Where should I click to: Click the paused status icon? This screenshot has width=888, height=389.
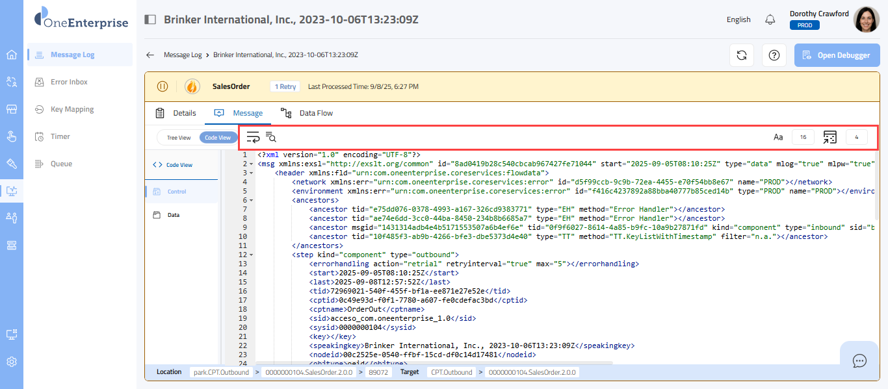pos(163,86)
